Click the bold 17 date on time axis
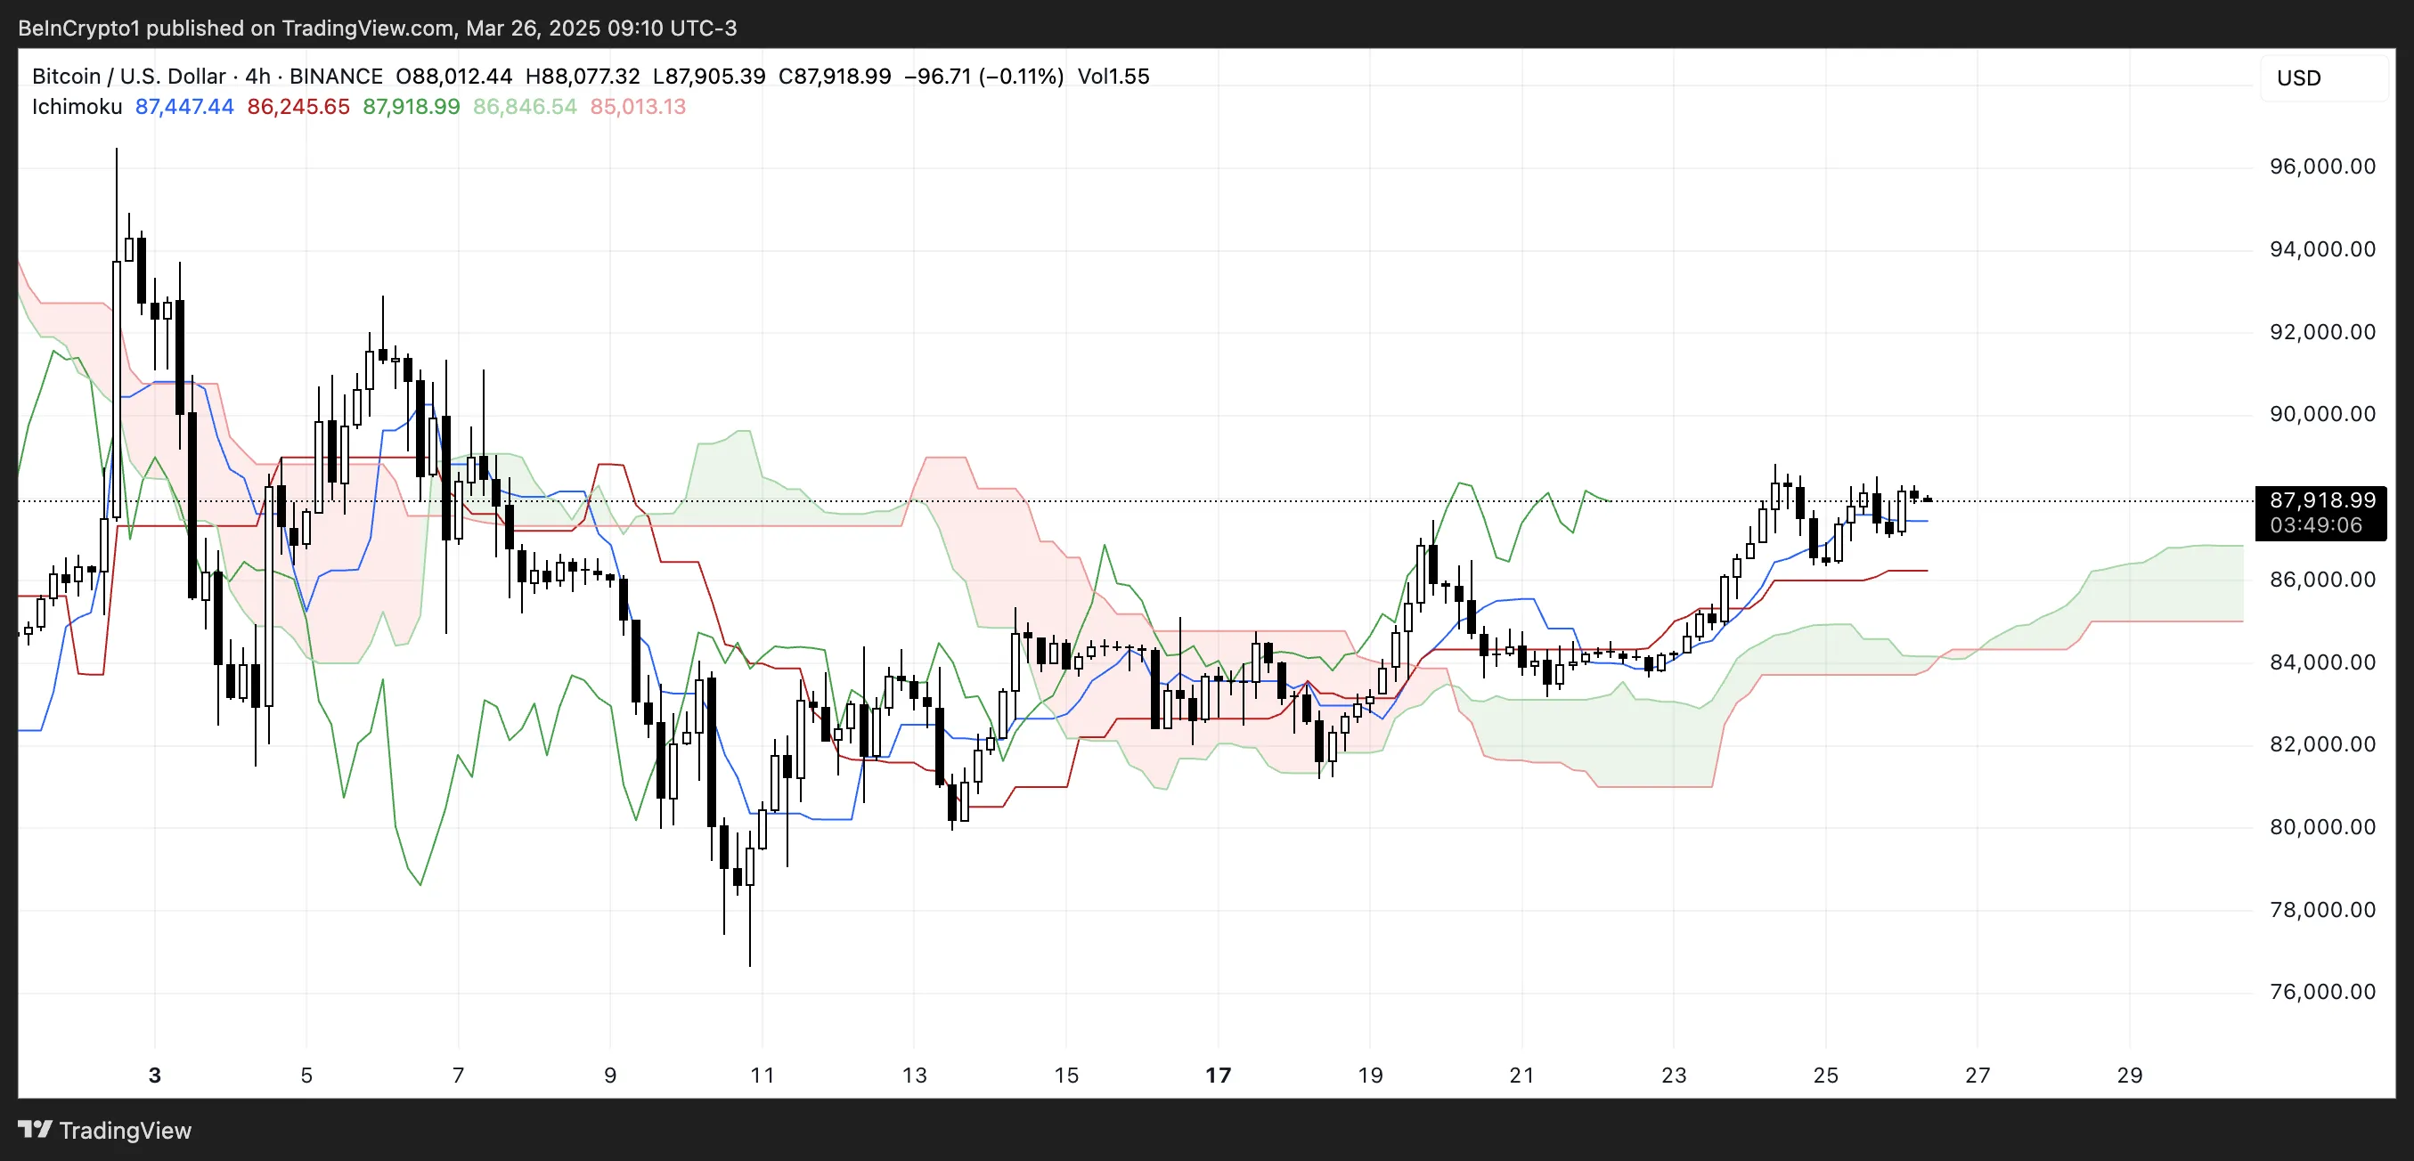2414x1161 pixels. [1219, 1075]
